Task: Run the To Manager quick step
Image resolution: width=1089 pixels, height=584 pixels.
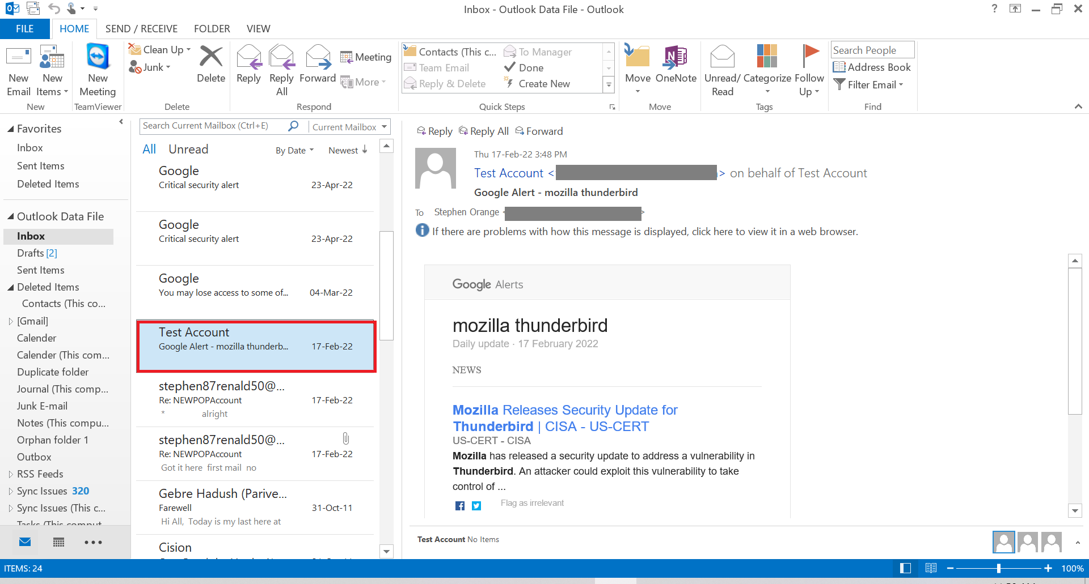Action: 538,52
